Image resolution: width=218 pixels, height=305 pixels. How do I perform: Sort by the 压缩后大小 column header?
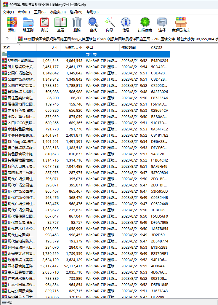point(72,47)
